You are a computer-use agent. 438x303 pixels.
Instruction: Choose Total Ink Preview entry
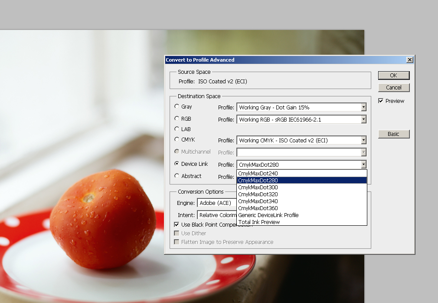pyautogui.click(x=302, y=222)
